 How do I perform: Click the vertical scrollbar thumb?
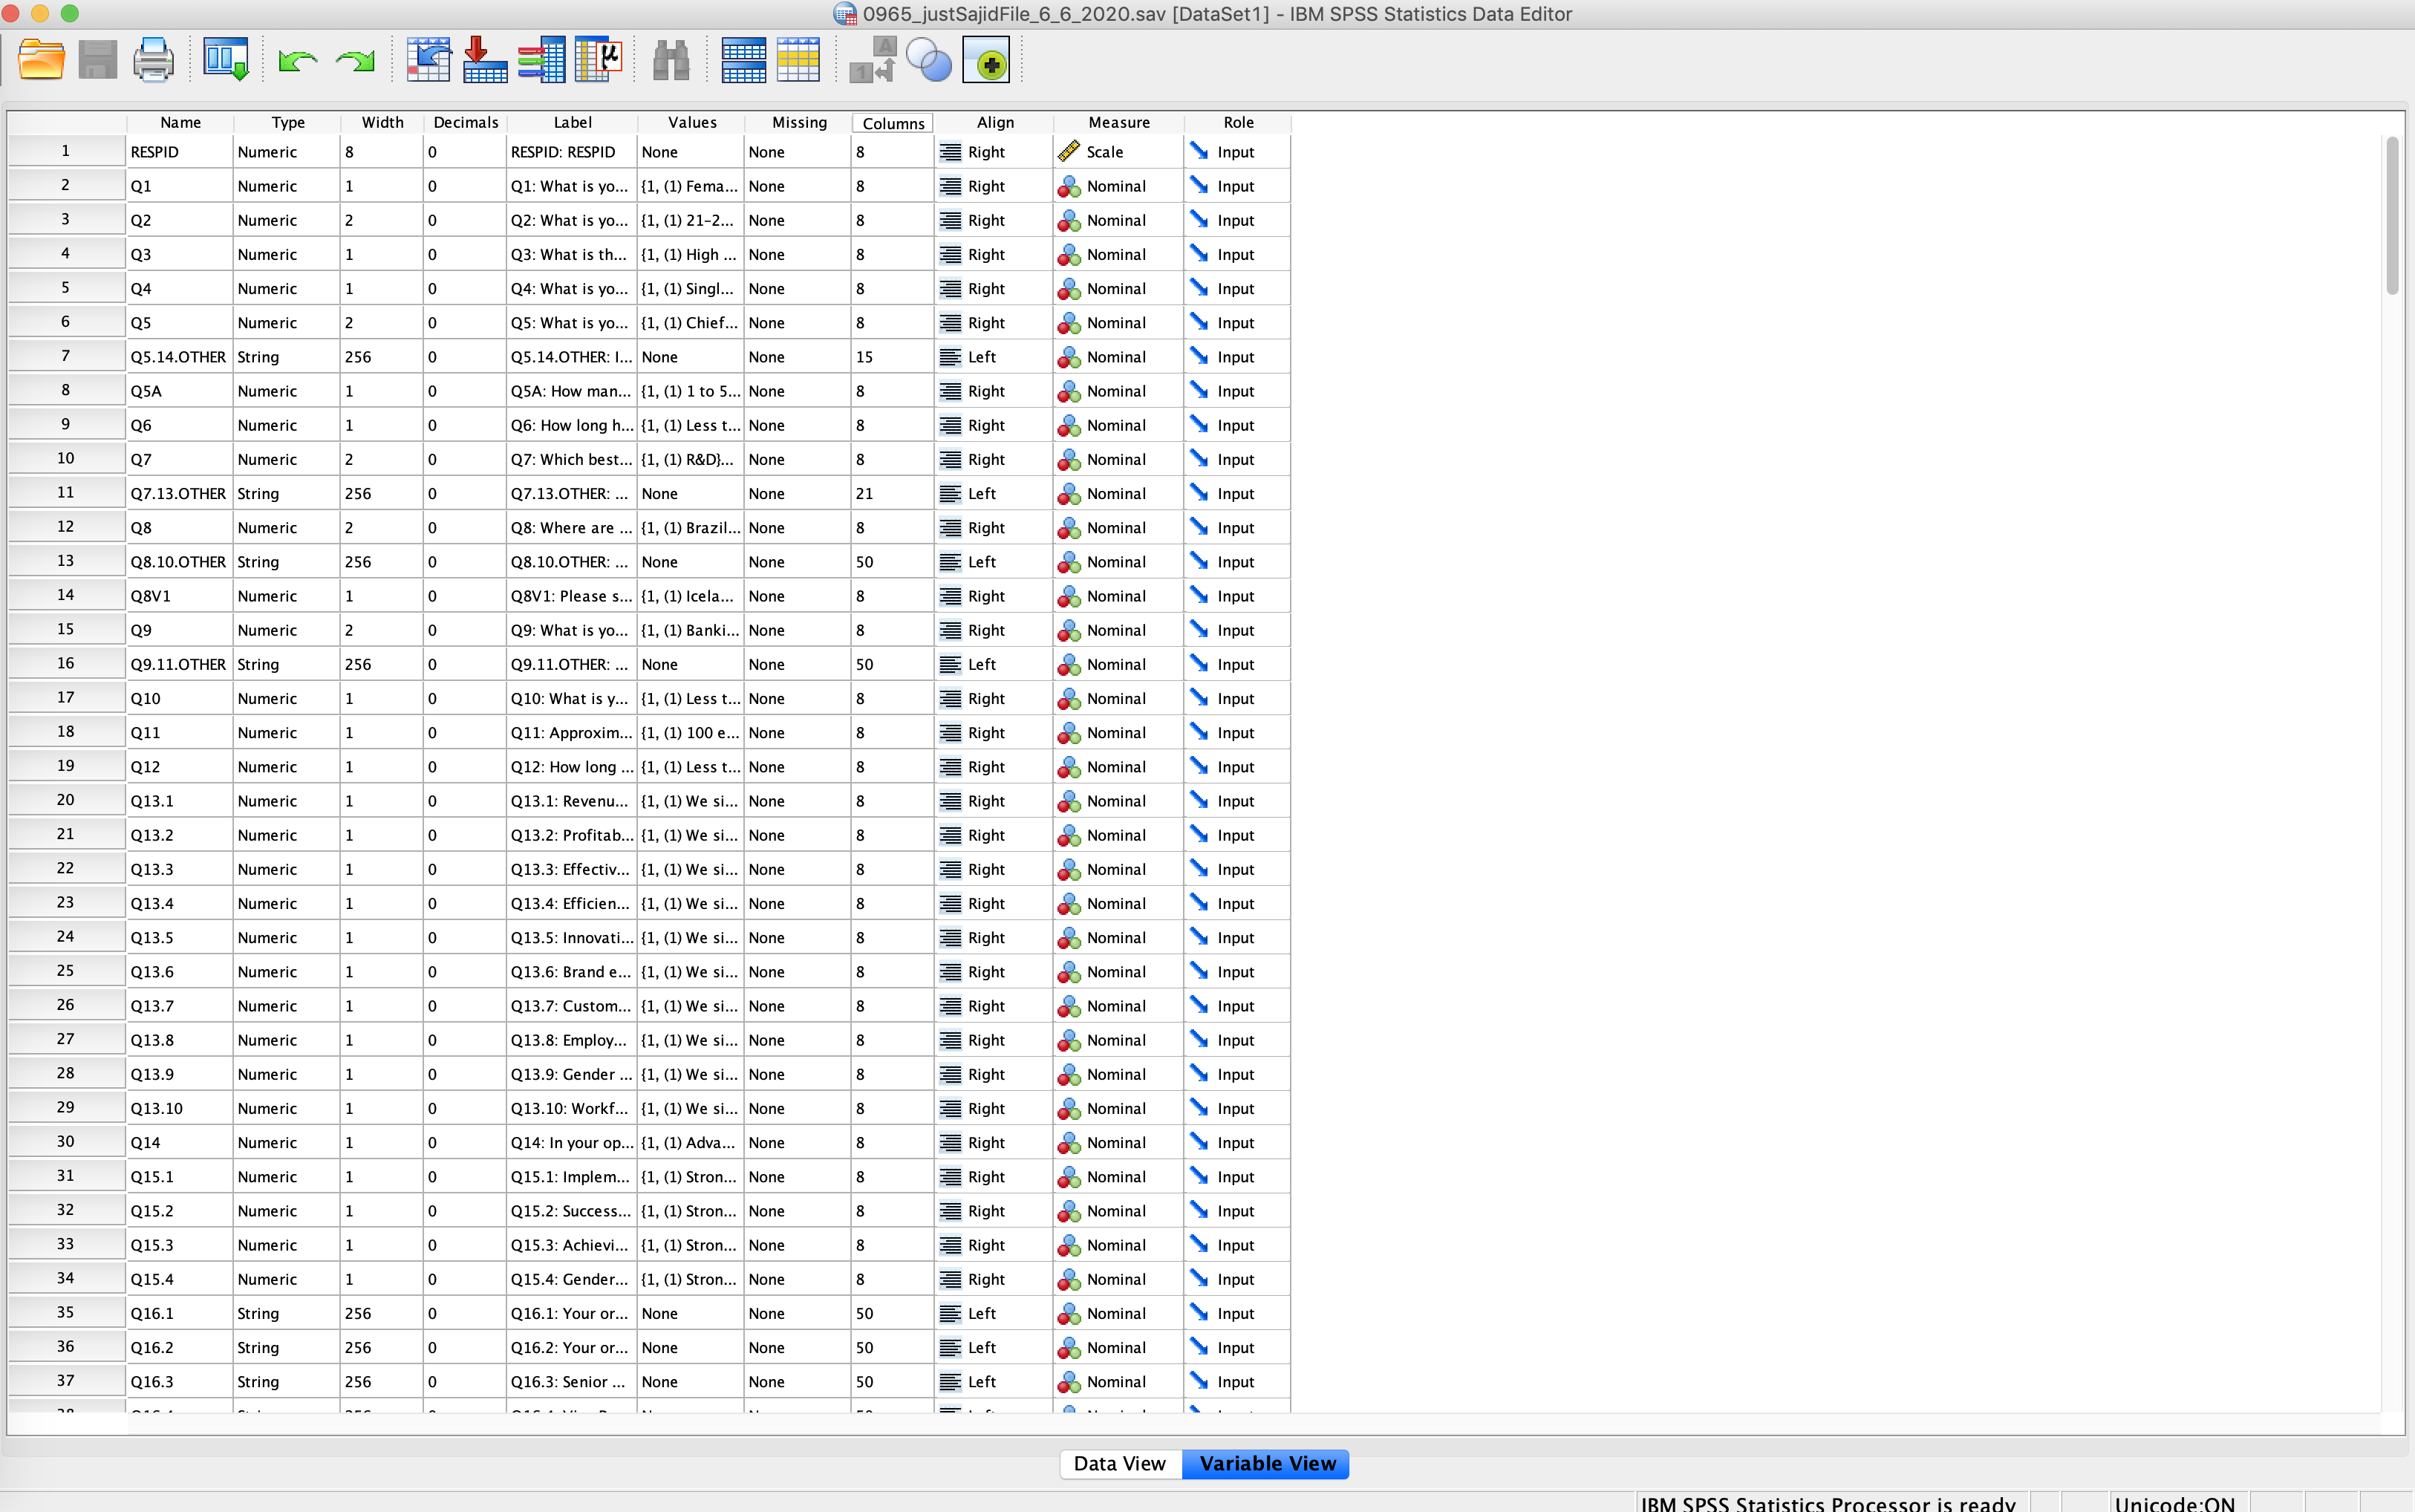pos(2392,216)
